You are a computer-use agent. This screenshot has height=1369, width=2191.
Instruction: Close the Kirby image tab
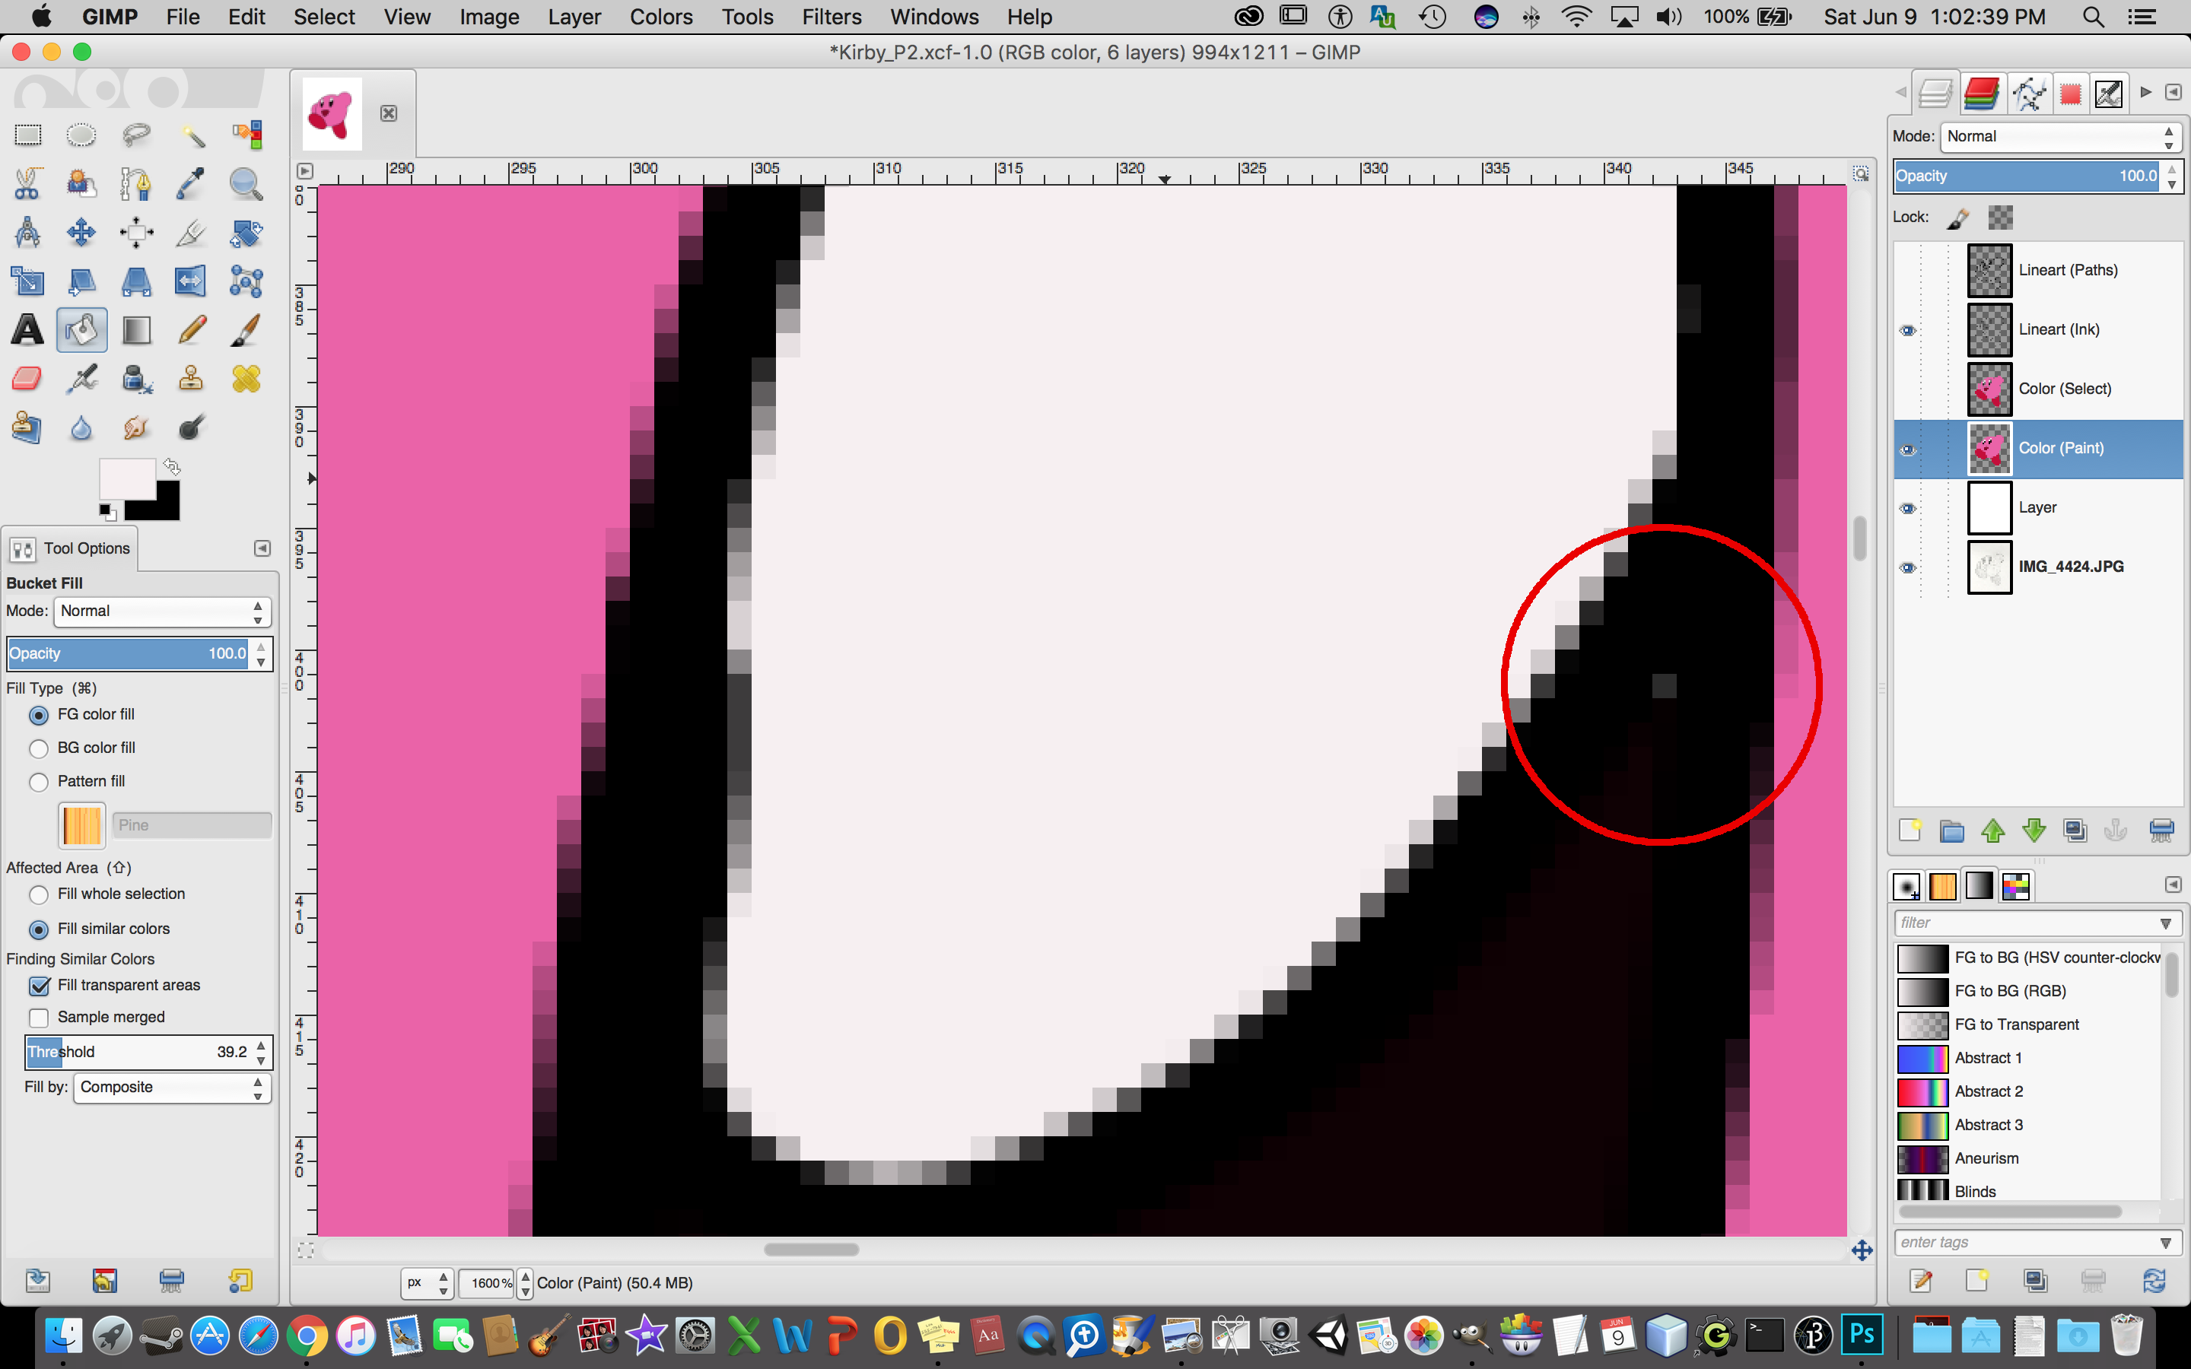tap(389, 113)
